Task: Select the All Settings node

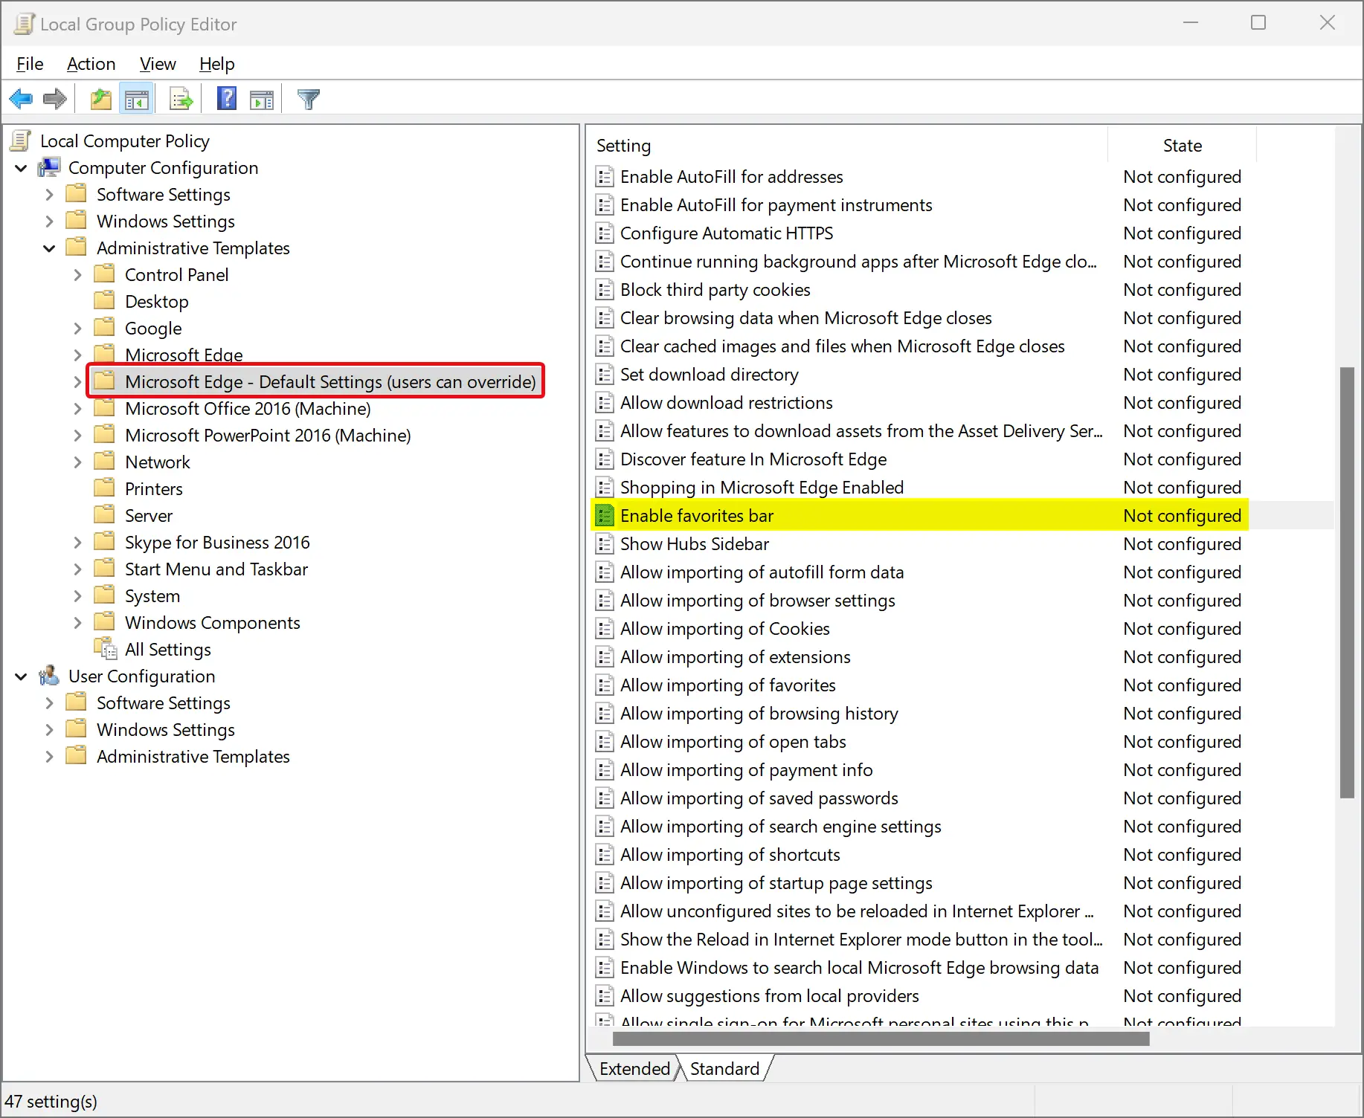Action: click(167, 649)
